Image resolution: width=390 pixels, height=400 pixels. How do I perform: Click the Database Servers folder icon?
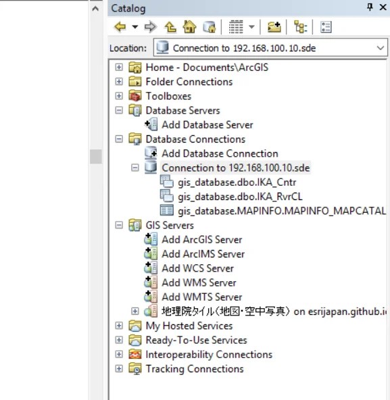(x=135, y=110)
